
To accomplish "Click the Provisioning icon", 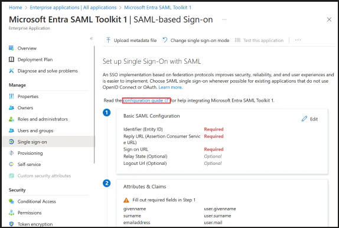I will [11, 153].
